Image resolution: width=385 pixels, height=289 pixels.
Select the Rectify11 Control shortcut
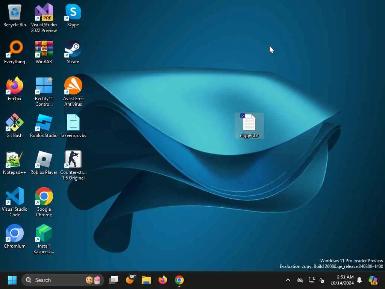(x=44, y=92)
